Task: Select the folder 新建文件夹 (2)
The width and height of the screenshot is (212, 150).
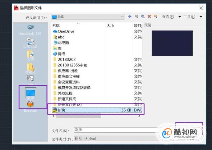Action: 67,104
